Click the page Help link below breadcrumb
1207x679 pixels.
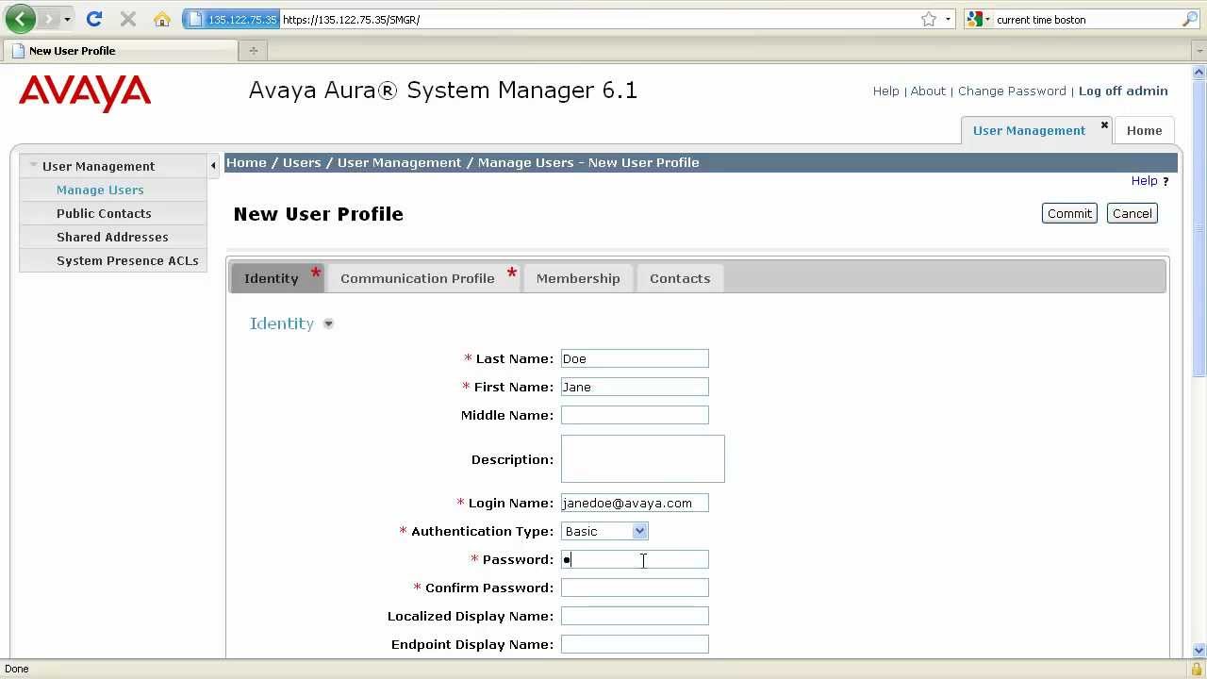1144,181
